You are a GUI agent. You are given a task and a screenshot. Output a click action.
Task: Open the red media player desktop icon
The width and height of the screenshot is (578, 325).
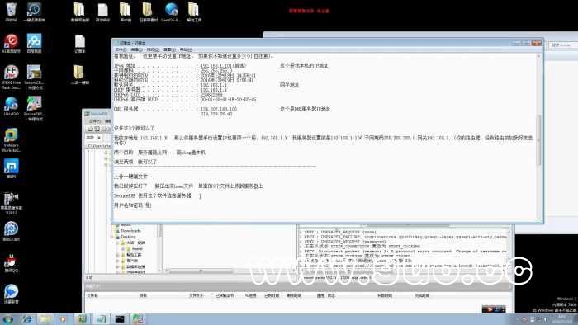click(11, 43)
